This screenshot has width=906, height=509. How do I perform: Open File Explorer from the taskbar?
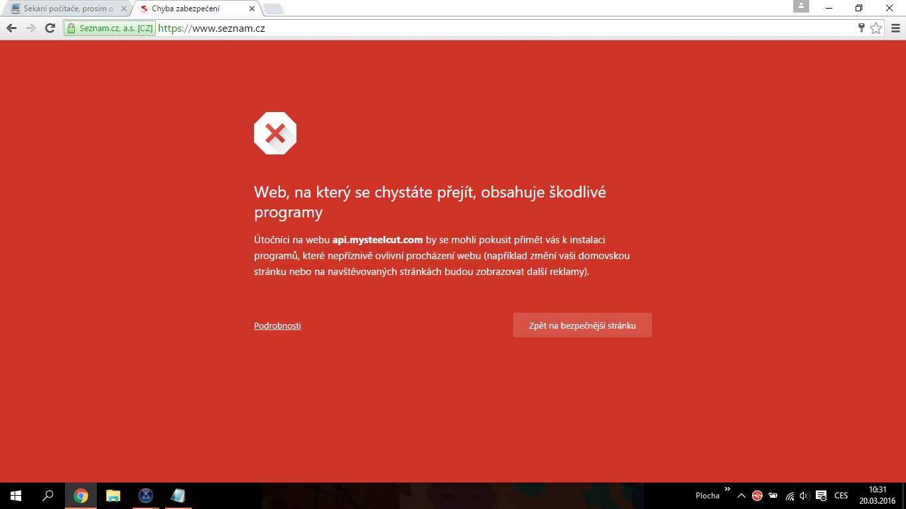click(x=113, y=496)
